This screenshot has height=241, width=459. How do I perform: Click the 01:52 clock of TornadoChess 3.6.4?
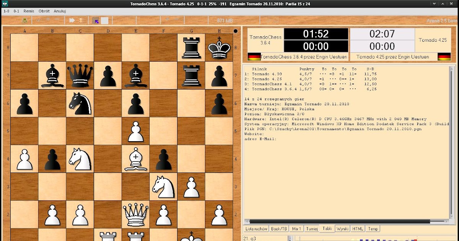[316, 34]
